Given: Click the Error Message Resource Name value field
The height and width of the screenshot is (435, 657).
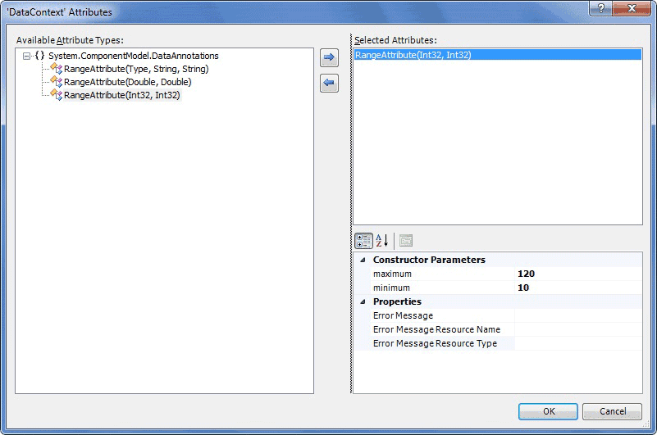Looking at the screenshot, I should coord(578,329).
